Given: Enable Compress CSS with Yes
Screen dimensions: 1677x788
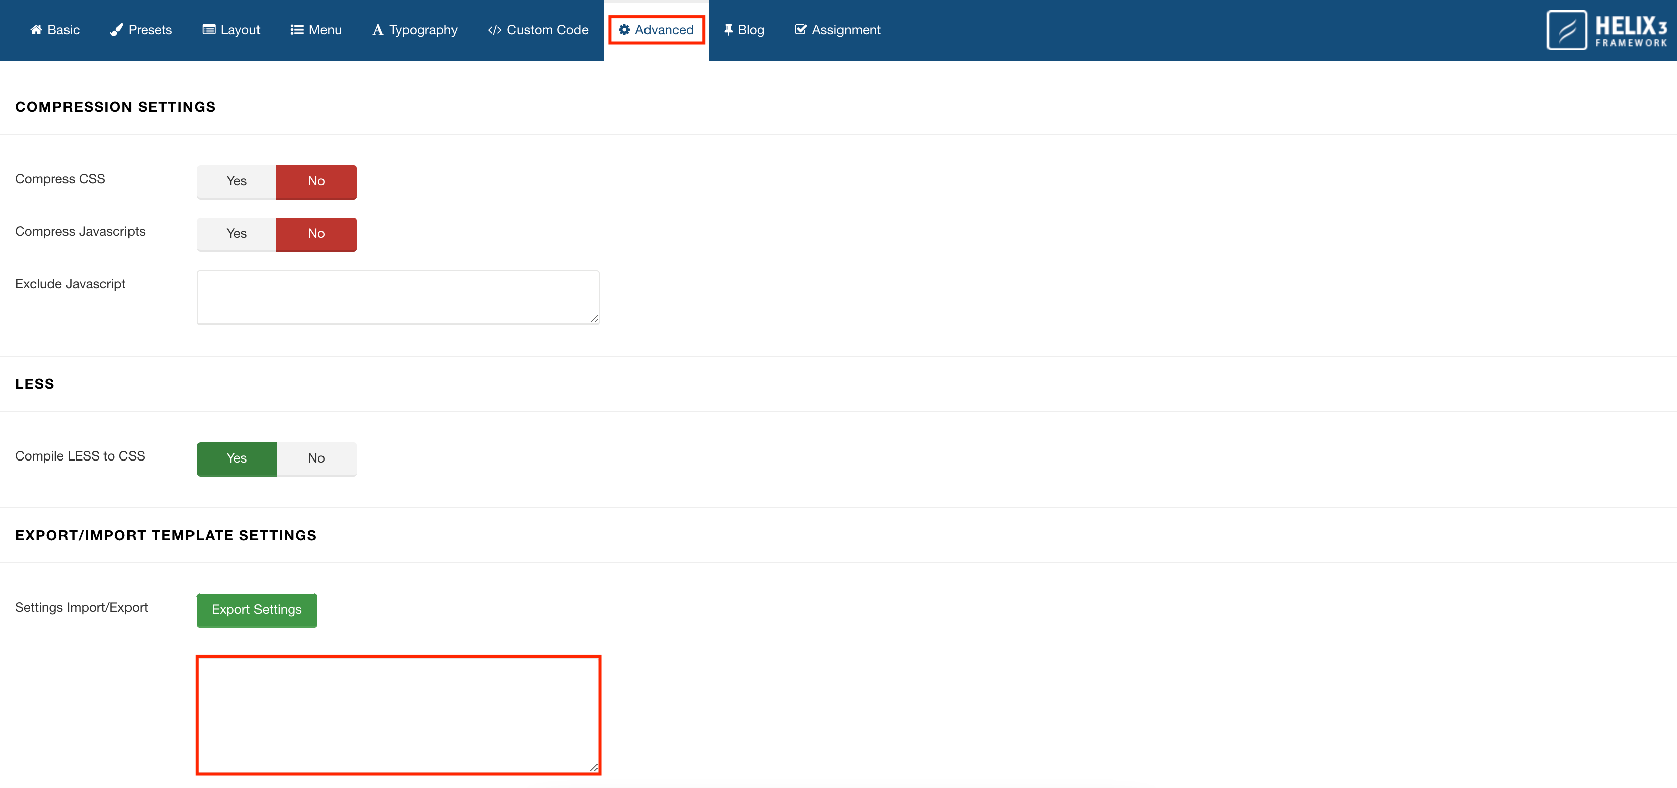Looking at the screenshot, I should 236,181.
